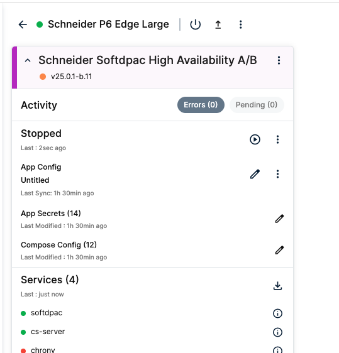This screenshot has height=353, width=339.
Task: Start the stopped app with play button
Action: coord(255,139)
